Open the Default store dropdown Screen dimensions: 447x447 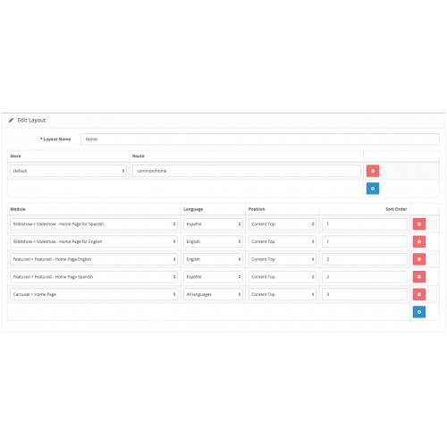pyautogui.click(x=68, y=171)
